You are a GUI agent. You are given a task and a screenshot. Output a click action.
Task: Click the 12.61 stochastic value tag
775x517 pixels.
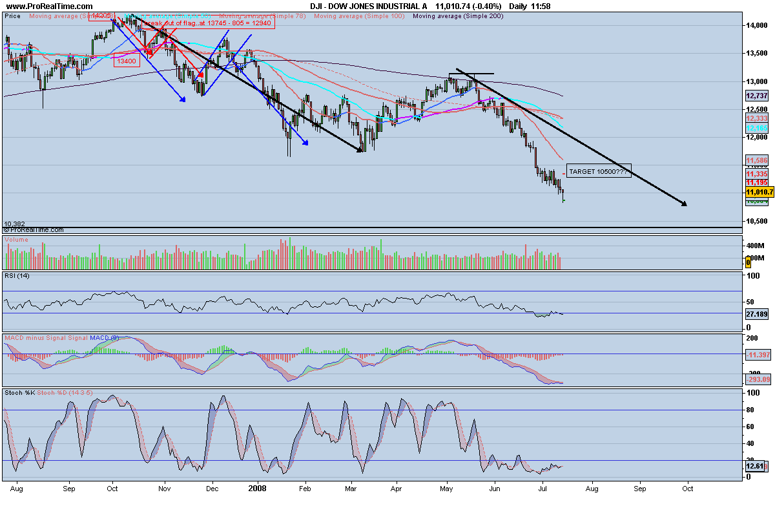[756, 466]
